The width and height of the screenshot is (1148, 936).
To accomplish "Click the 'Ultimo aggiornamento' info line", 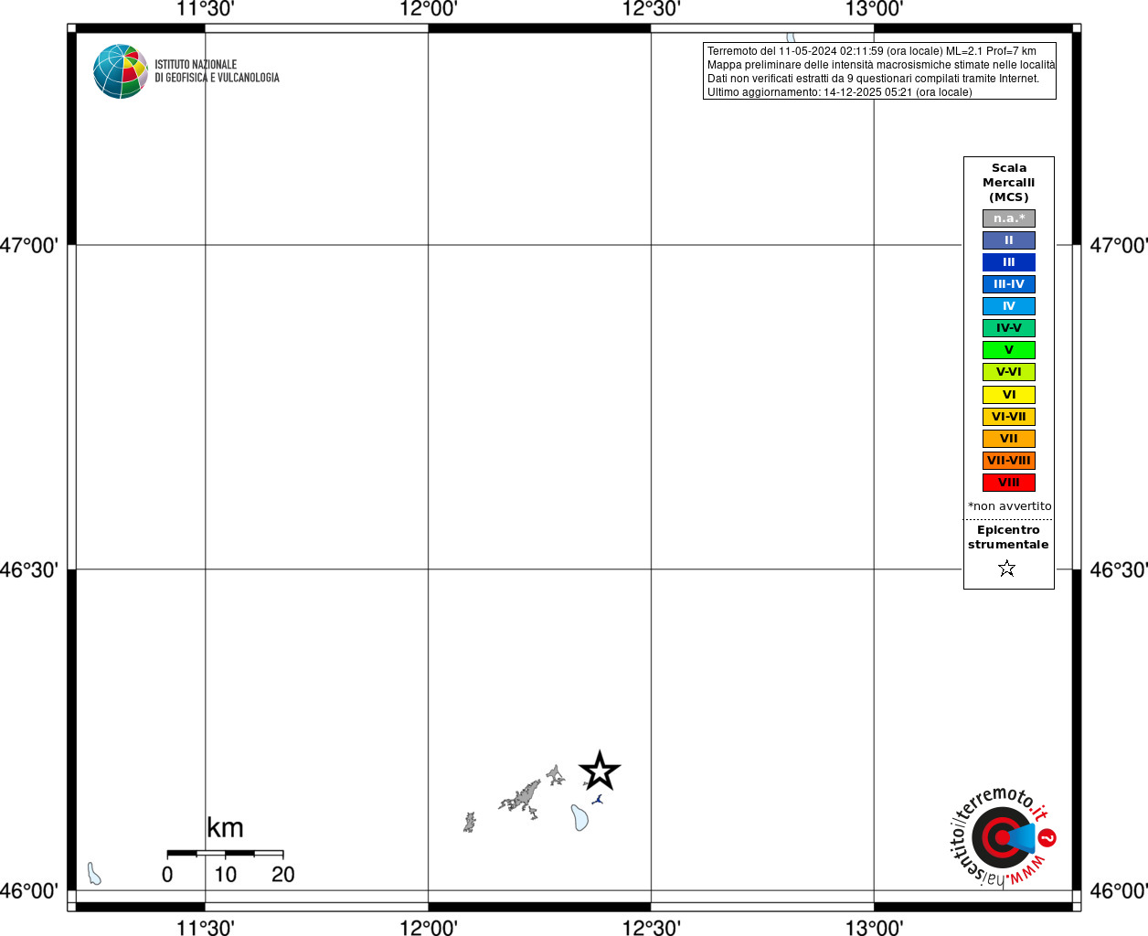I will pos(840,92).
